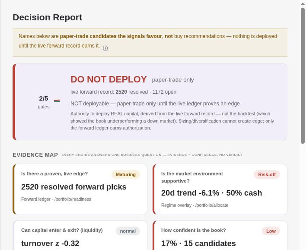Click the gates bar indicator icon
Image resolution: width=306 pixels, height=250 pixels.
pos(57,101)
